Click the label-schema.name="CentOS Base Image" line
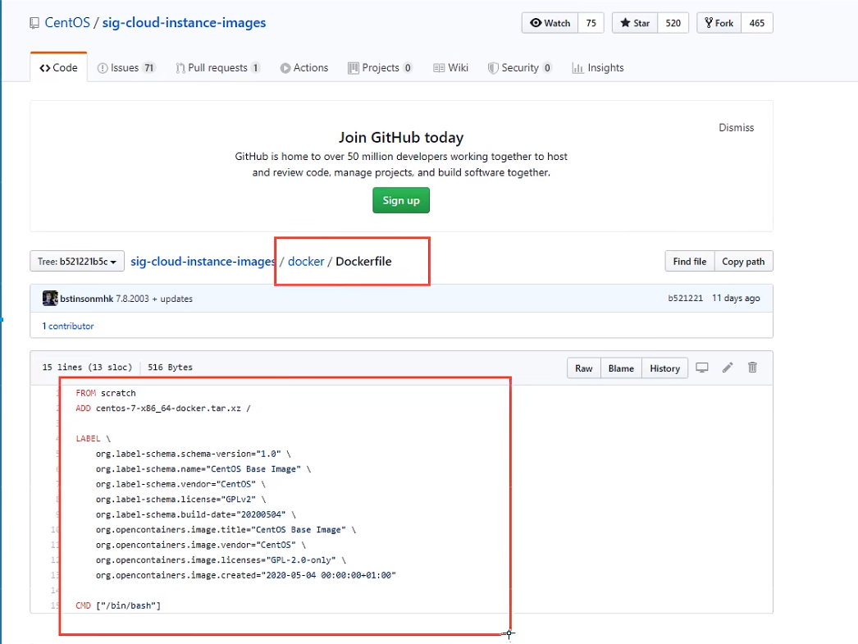This screenshot has width=858, height=644. tap(203, 469)
